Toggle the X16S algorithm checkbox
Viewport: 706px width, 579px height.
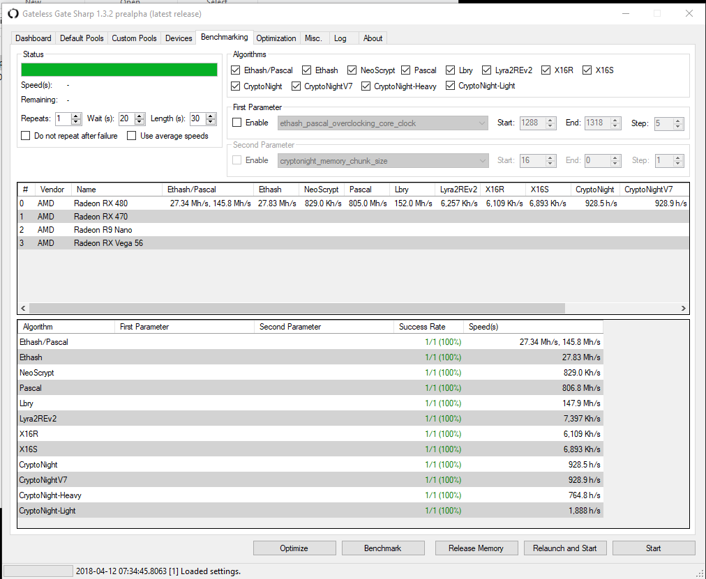(x=587, y=70)
